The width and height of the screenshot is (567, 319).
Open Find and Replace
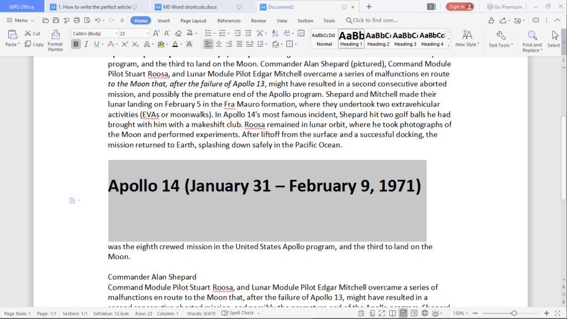coord(532,39)
